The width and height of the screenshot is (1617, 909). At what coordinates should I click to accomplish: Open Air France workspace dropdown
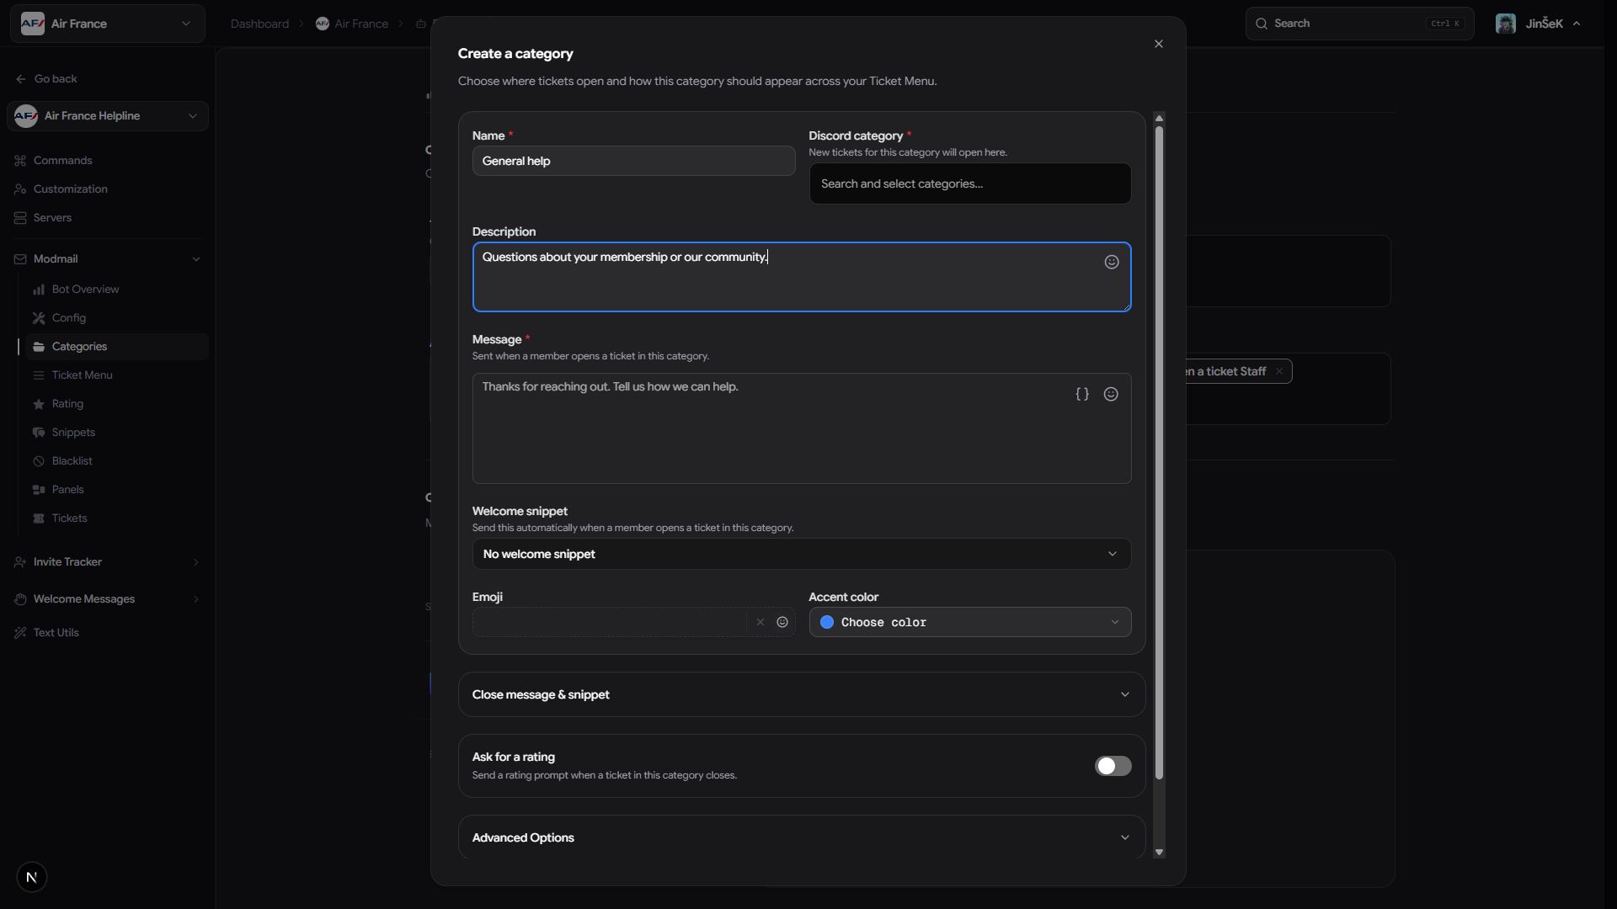pyautogui.click(x=108, y=24)
